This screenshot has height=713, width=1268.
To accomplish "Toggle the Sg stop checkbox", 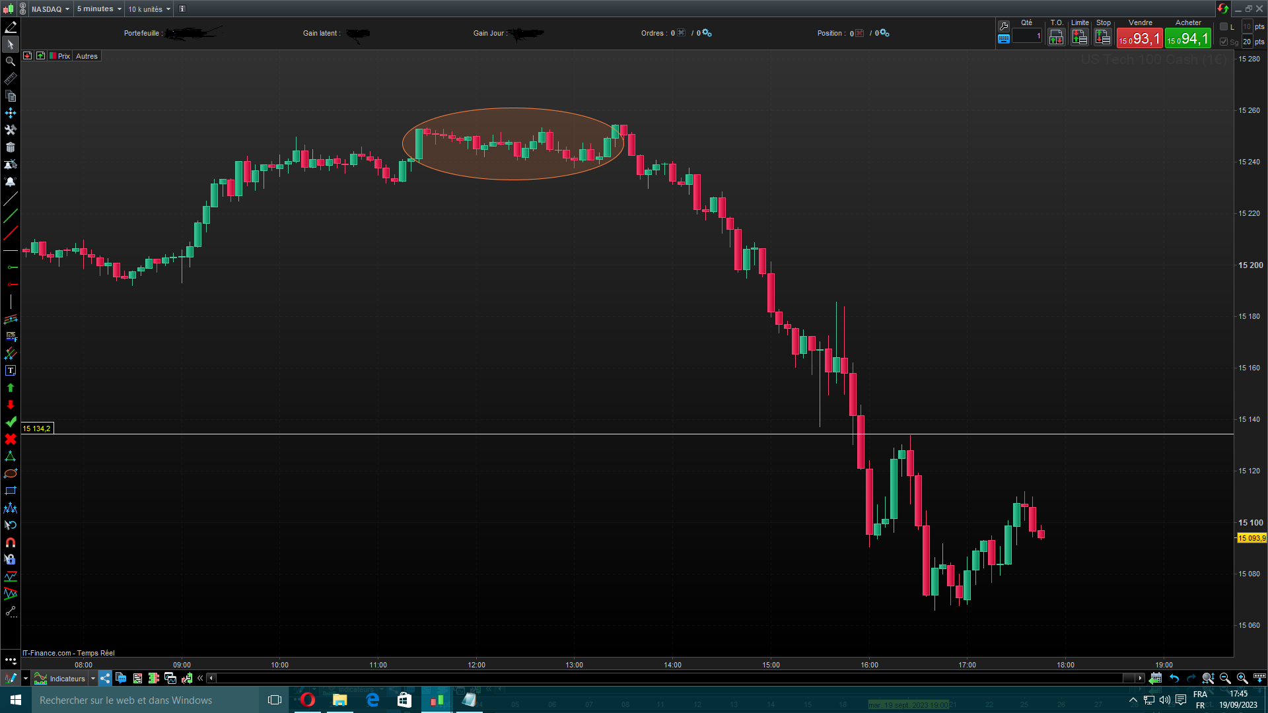I will coord(1224,42).
